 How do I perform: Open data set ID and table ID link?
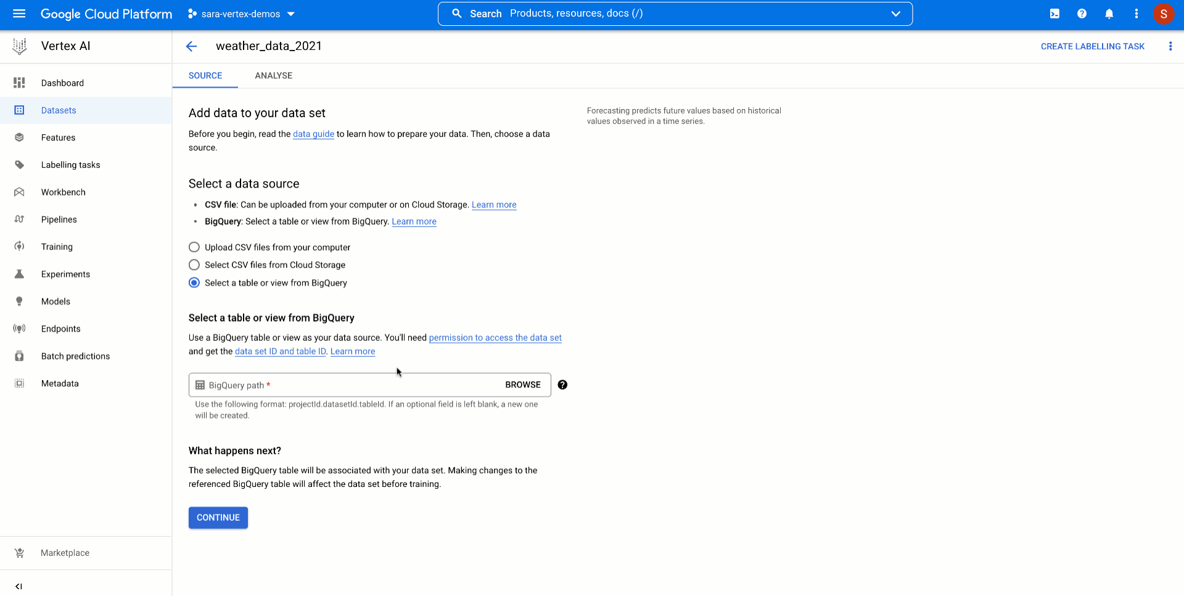280,351
